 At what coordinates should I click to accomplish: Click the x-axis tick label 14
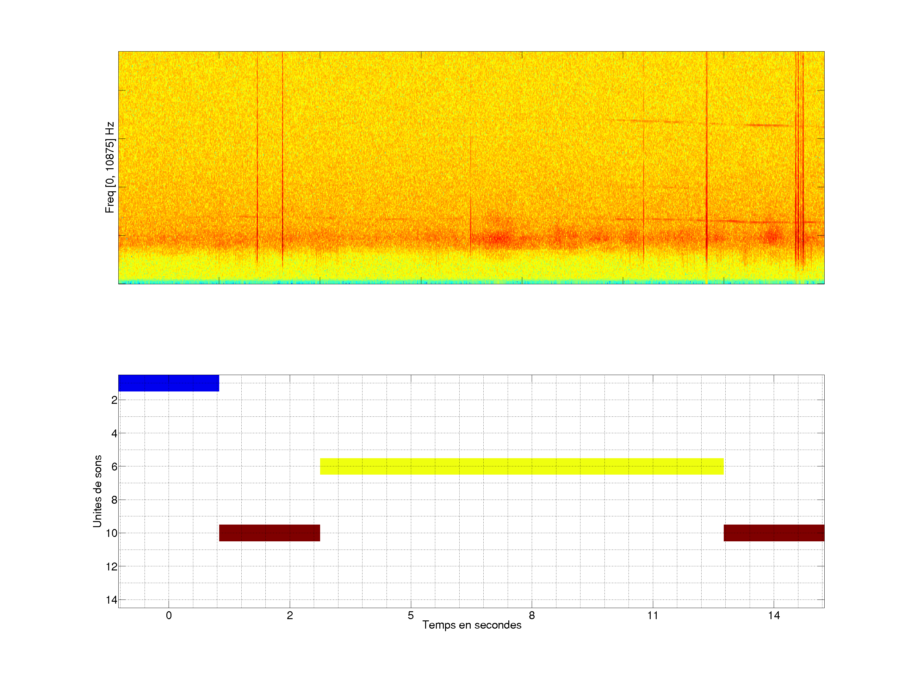click(x=774, y=615)
